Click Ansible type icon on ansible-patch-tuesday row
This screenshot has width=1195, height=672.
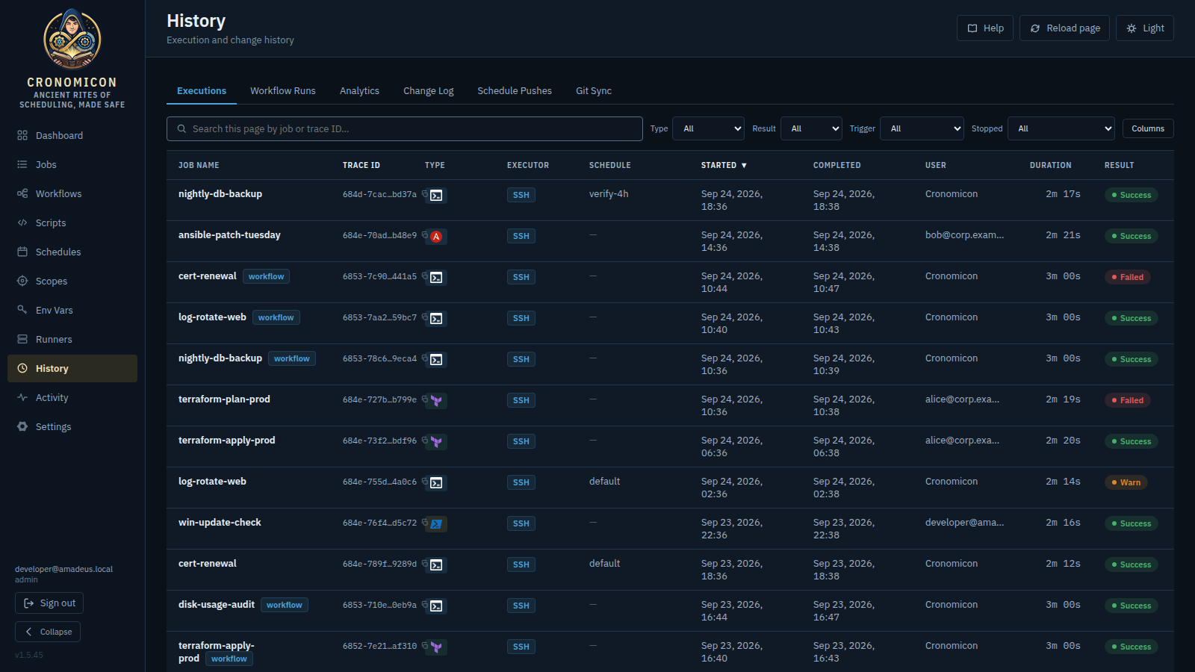(437, 237)
